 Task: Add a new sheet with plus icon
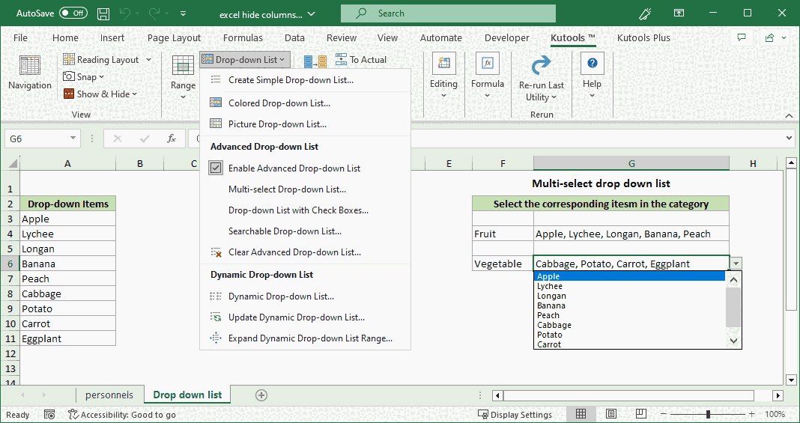261,395
